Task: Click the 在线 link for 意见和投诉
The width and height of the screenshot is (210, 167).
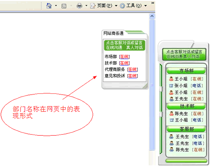Action: [x=132, y=76]
